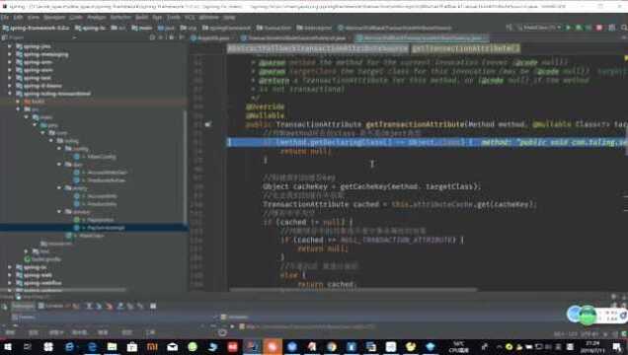Expand the spring-jms module node
Screen dimensions: 628x355
[10, 46]
